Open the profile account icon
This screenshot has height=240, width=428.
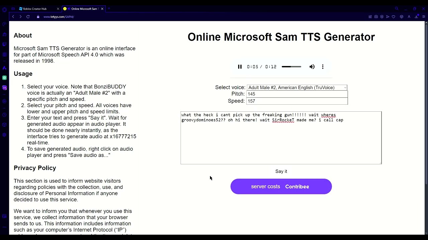click(409, 17)
